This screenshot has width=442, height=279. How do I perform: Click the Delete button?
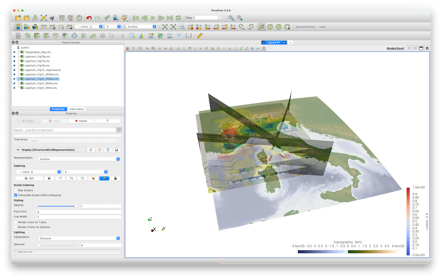[81, 121]
